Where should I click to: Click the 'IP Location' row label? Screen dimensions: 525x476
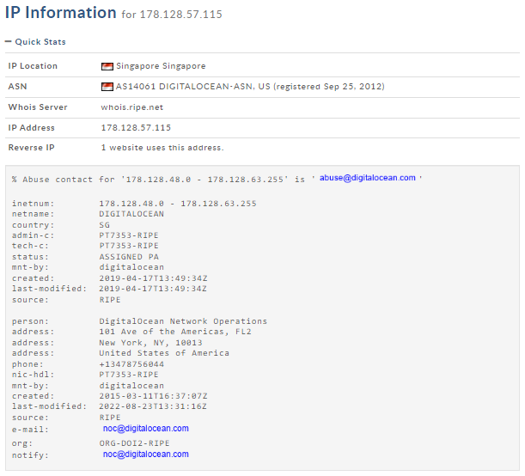pos(33,66)
